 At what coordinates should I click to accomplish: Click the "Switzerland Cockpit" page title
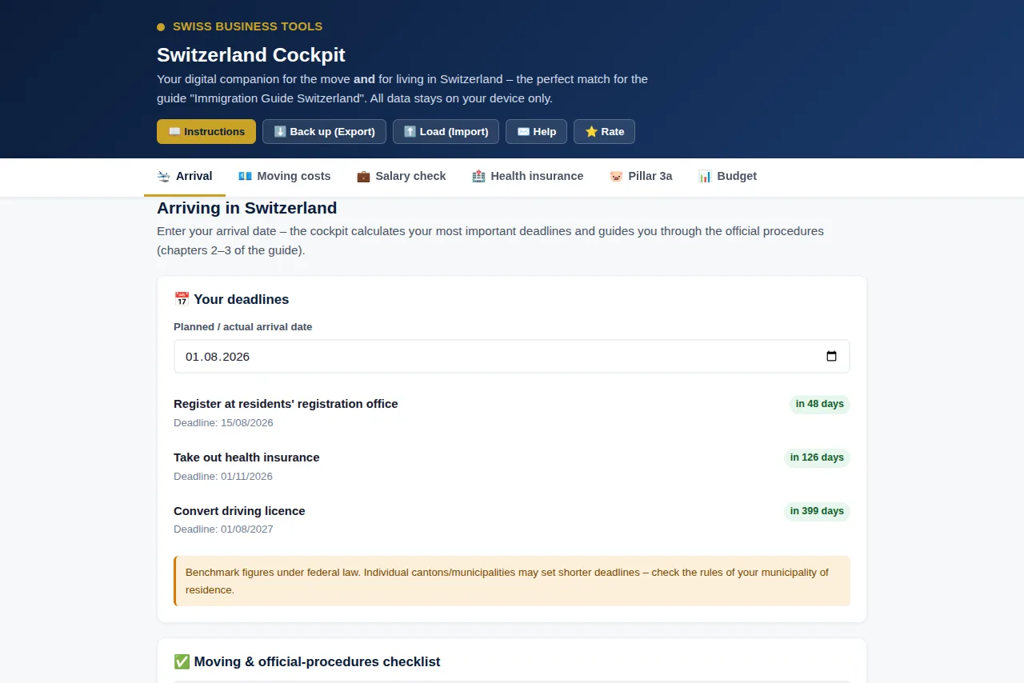pyautogui.click(x=251, y=55)
